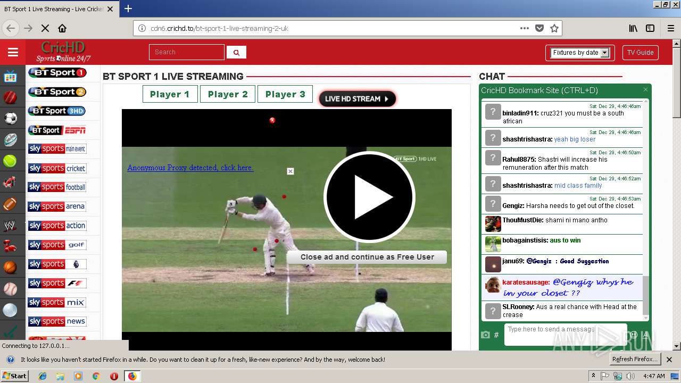Screen dimensions: 681x383
Task: Select the tennis ball sport icon
Action: [10, 161]
